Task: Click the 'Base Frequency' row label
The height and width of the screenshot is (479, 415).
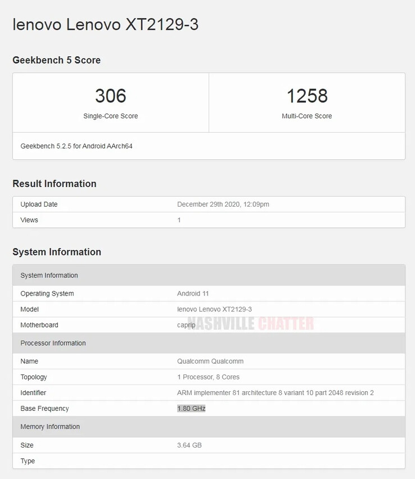Action: [44, 409]
